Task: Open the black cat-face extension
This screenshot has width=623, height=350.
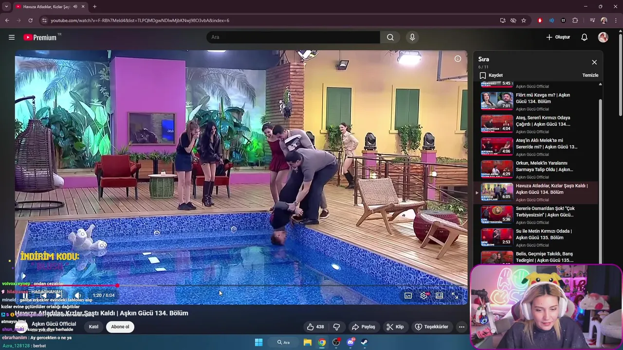Action: coord(563,20)
